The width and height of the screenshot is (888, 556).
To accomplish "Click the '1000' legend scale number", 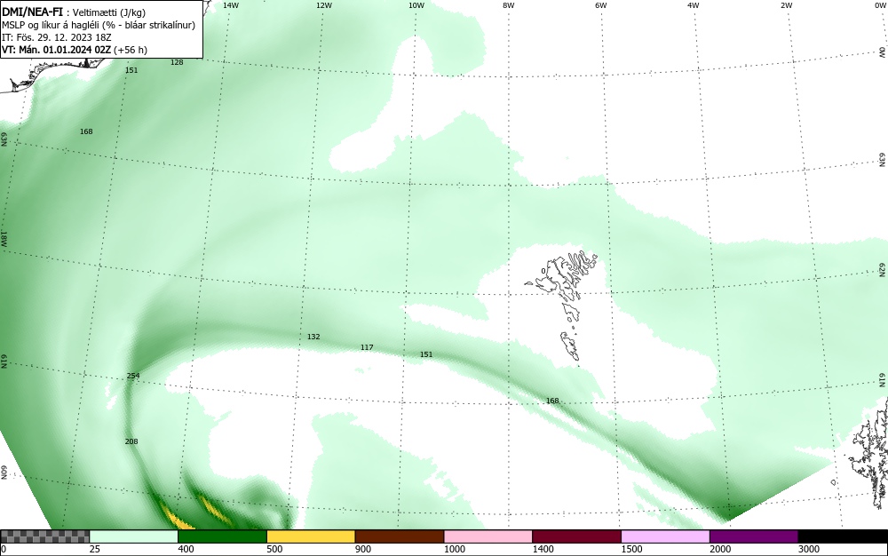I will click(454, 549).
